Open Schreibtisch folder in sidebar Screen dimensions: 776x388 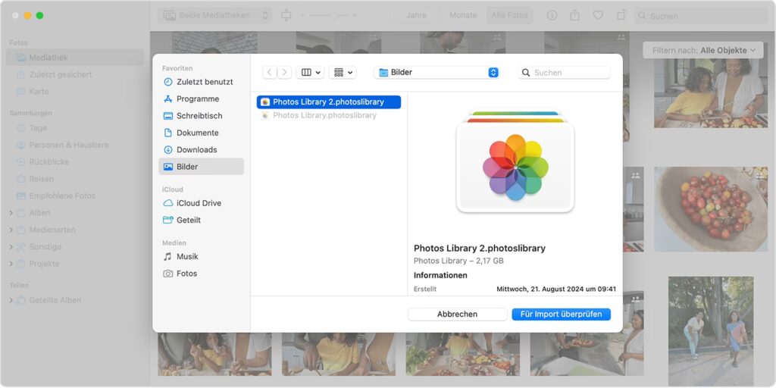(x=199, y=116)
